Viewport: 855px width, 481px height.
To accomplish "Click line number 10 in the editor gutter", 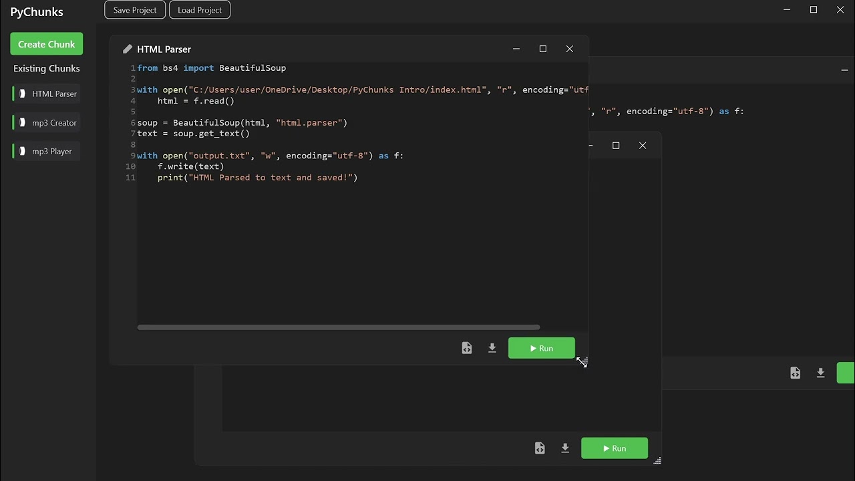I will (x=130, y=166).
